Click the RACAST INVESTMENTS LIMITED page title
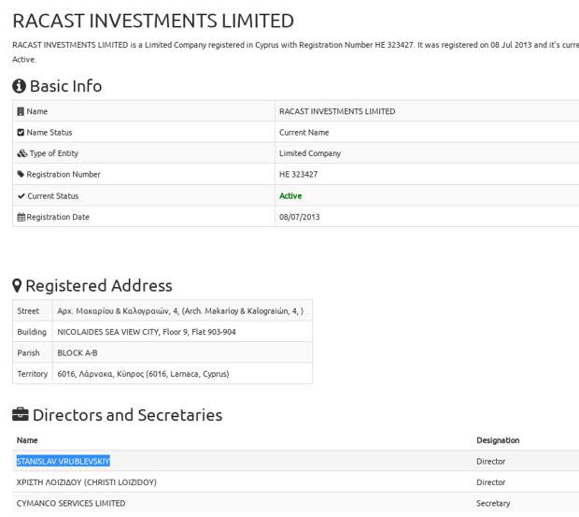 tap(153, 21)
